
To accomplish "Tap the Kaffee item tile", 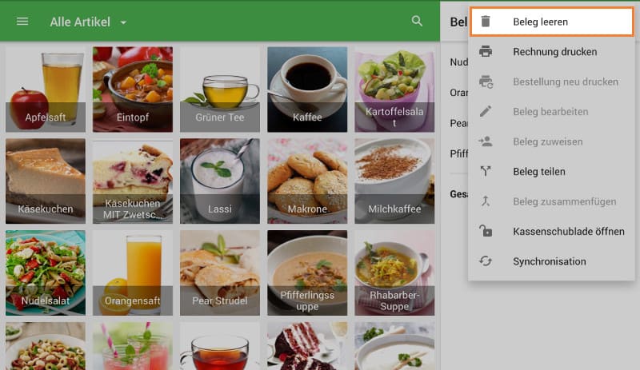I will (307, 89).
